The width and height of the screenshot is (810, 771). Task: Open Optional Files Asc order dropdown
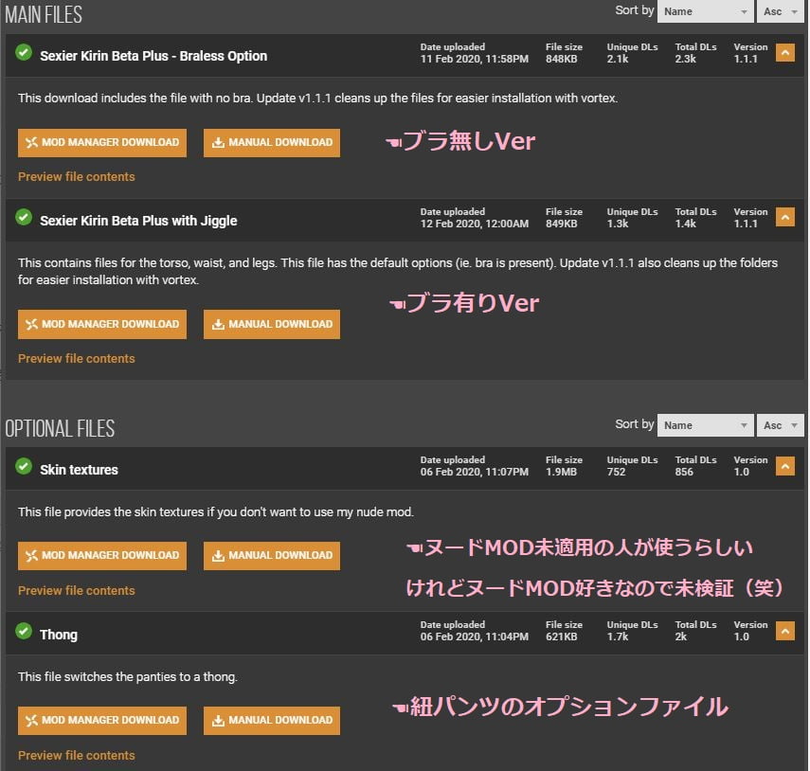click(x=780, y=425)
